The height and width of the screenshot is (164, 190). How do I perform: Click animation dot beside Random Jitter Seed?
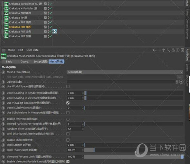click(3, 129)
